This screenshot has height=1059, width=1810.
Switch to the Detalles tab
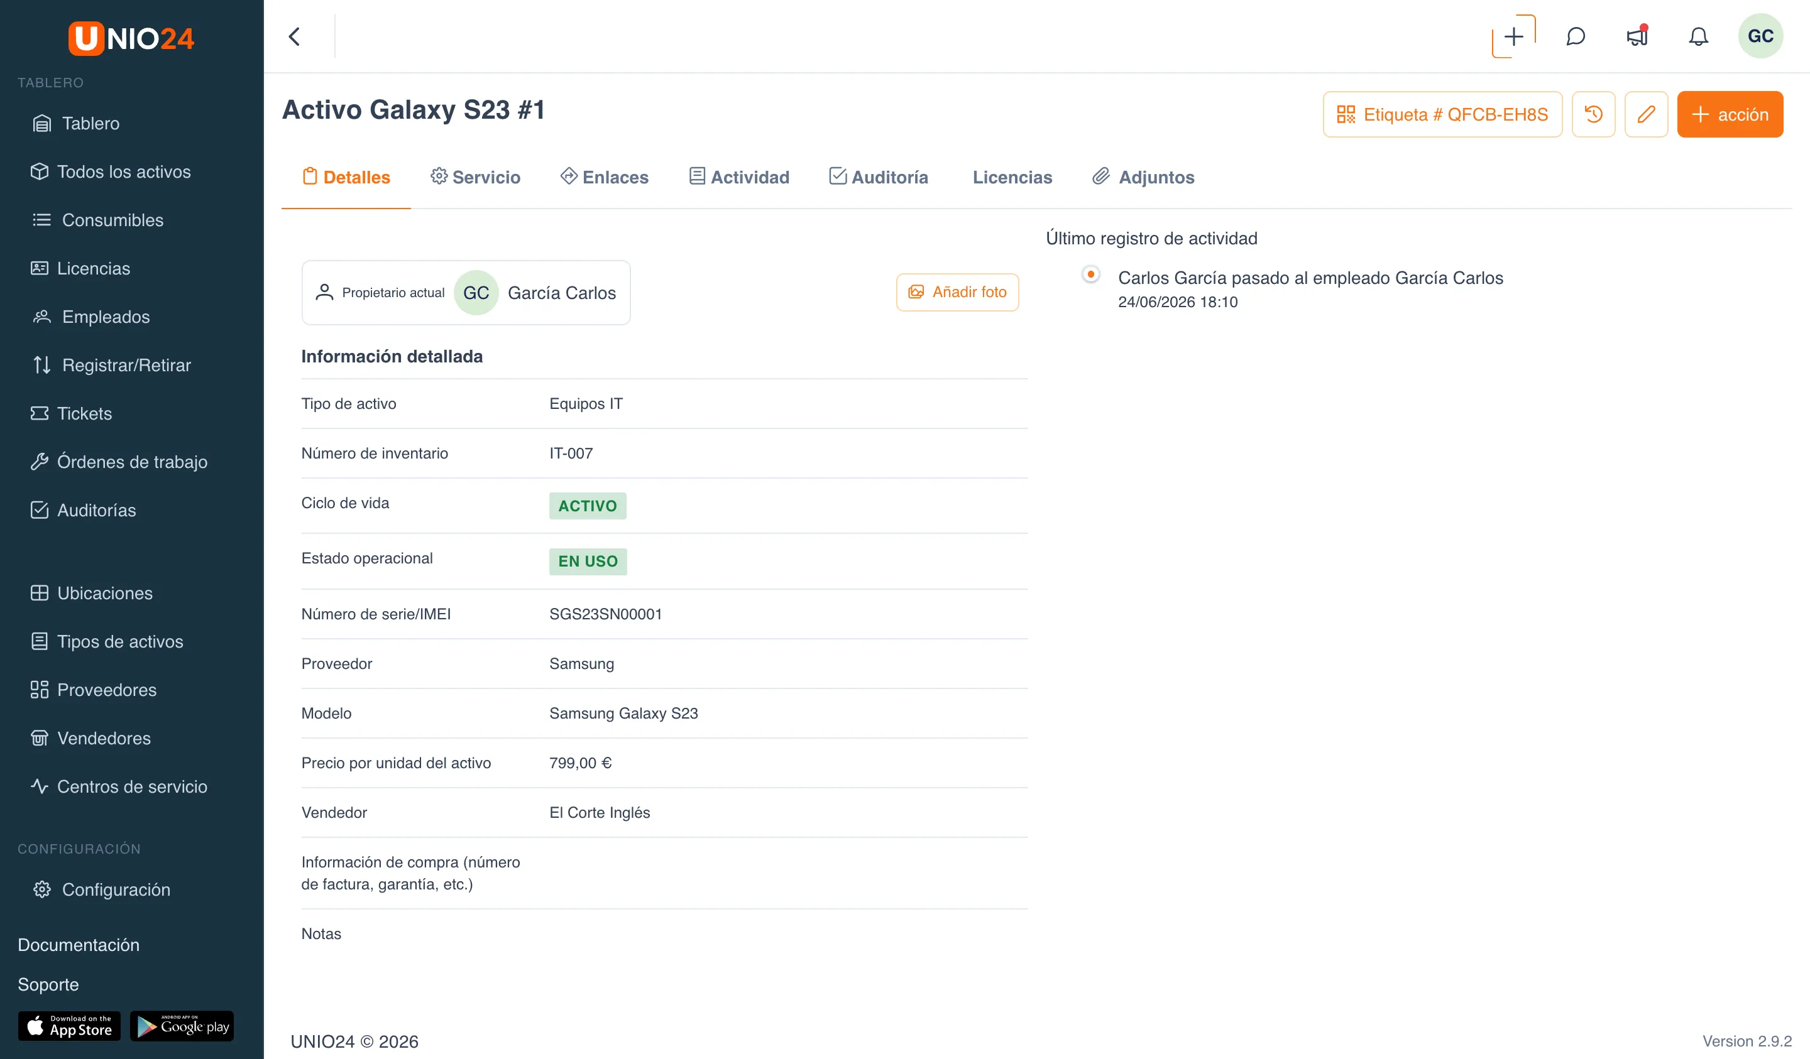pyautogui.click(x=346, y=177)
